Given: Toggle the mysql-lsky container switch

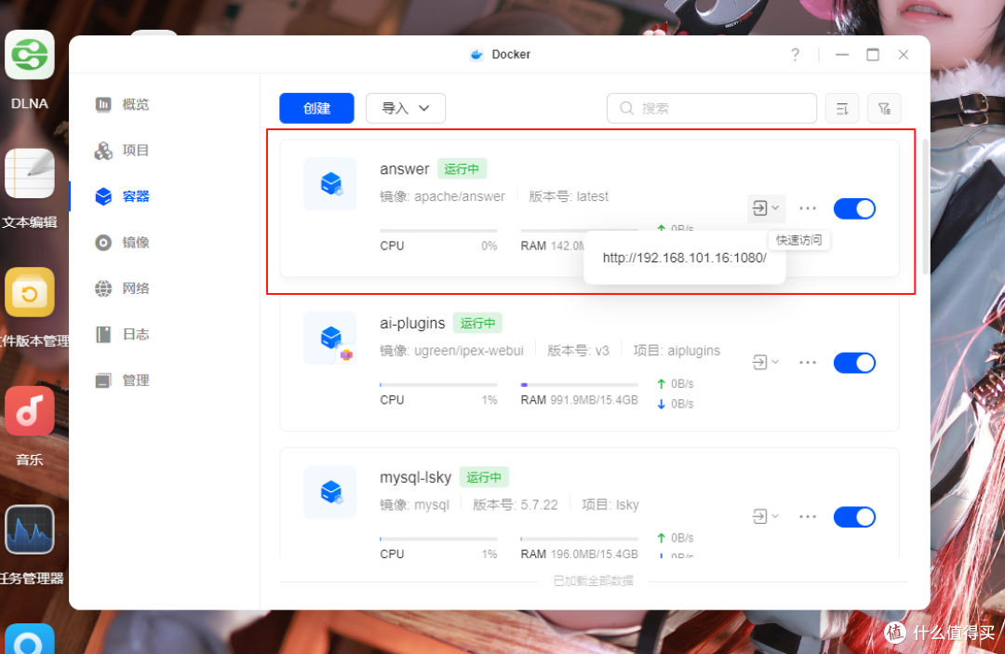Looking at the screenshot, I should [854, 517].
